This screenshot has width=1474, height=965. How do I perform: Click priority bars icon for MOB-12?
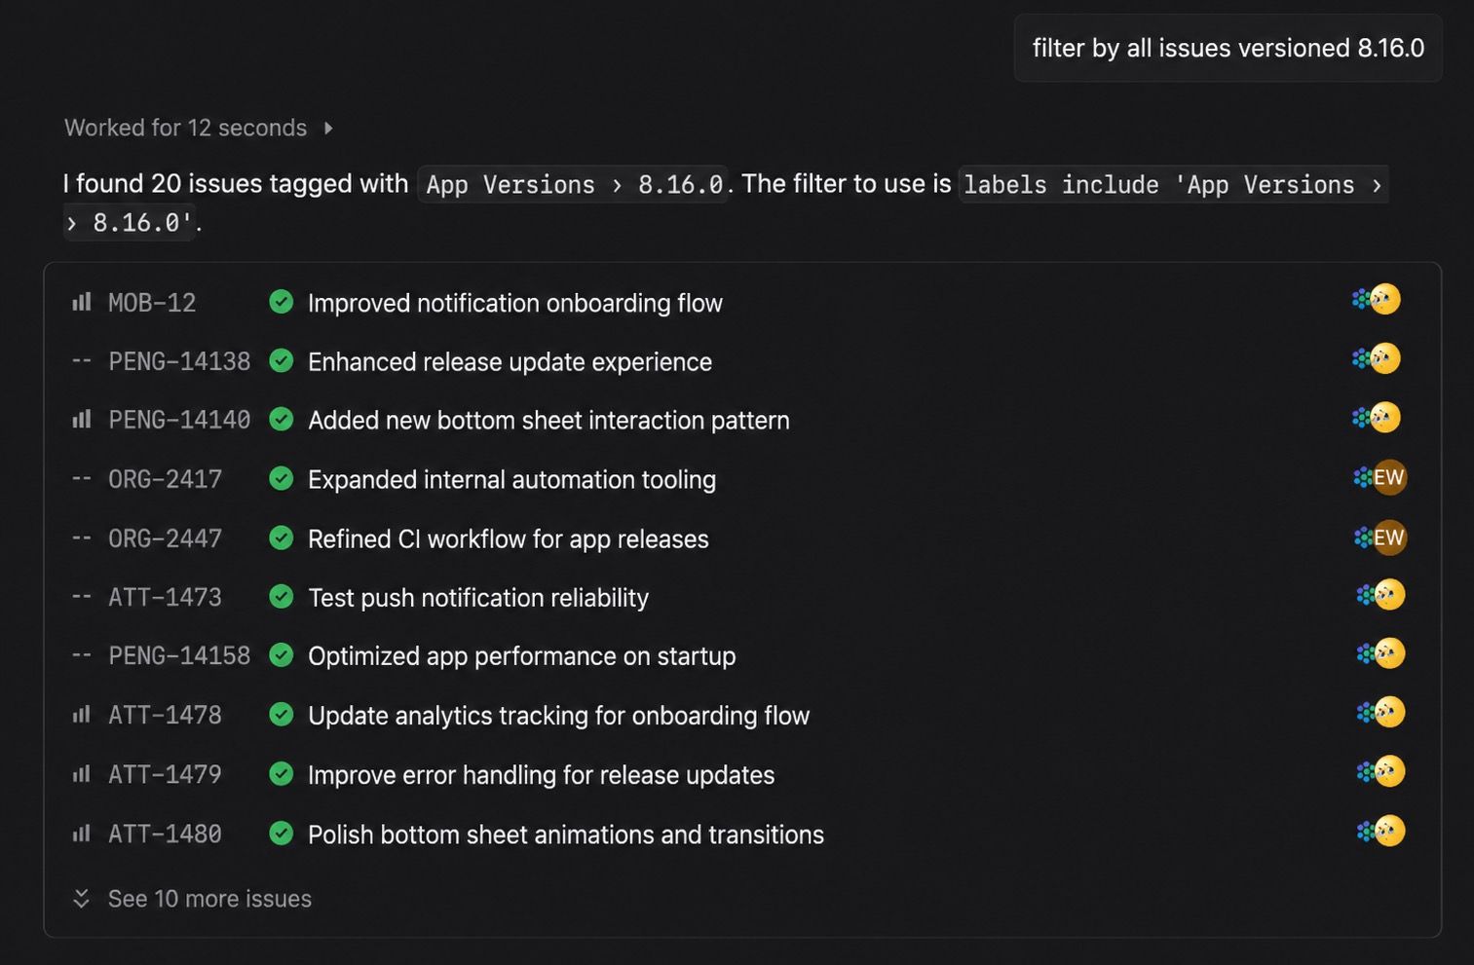pyautogui.click(x=82, y=303)
